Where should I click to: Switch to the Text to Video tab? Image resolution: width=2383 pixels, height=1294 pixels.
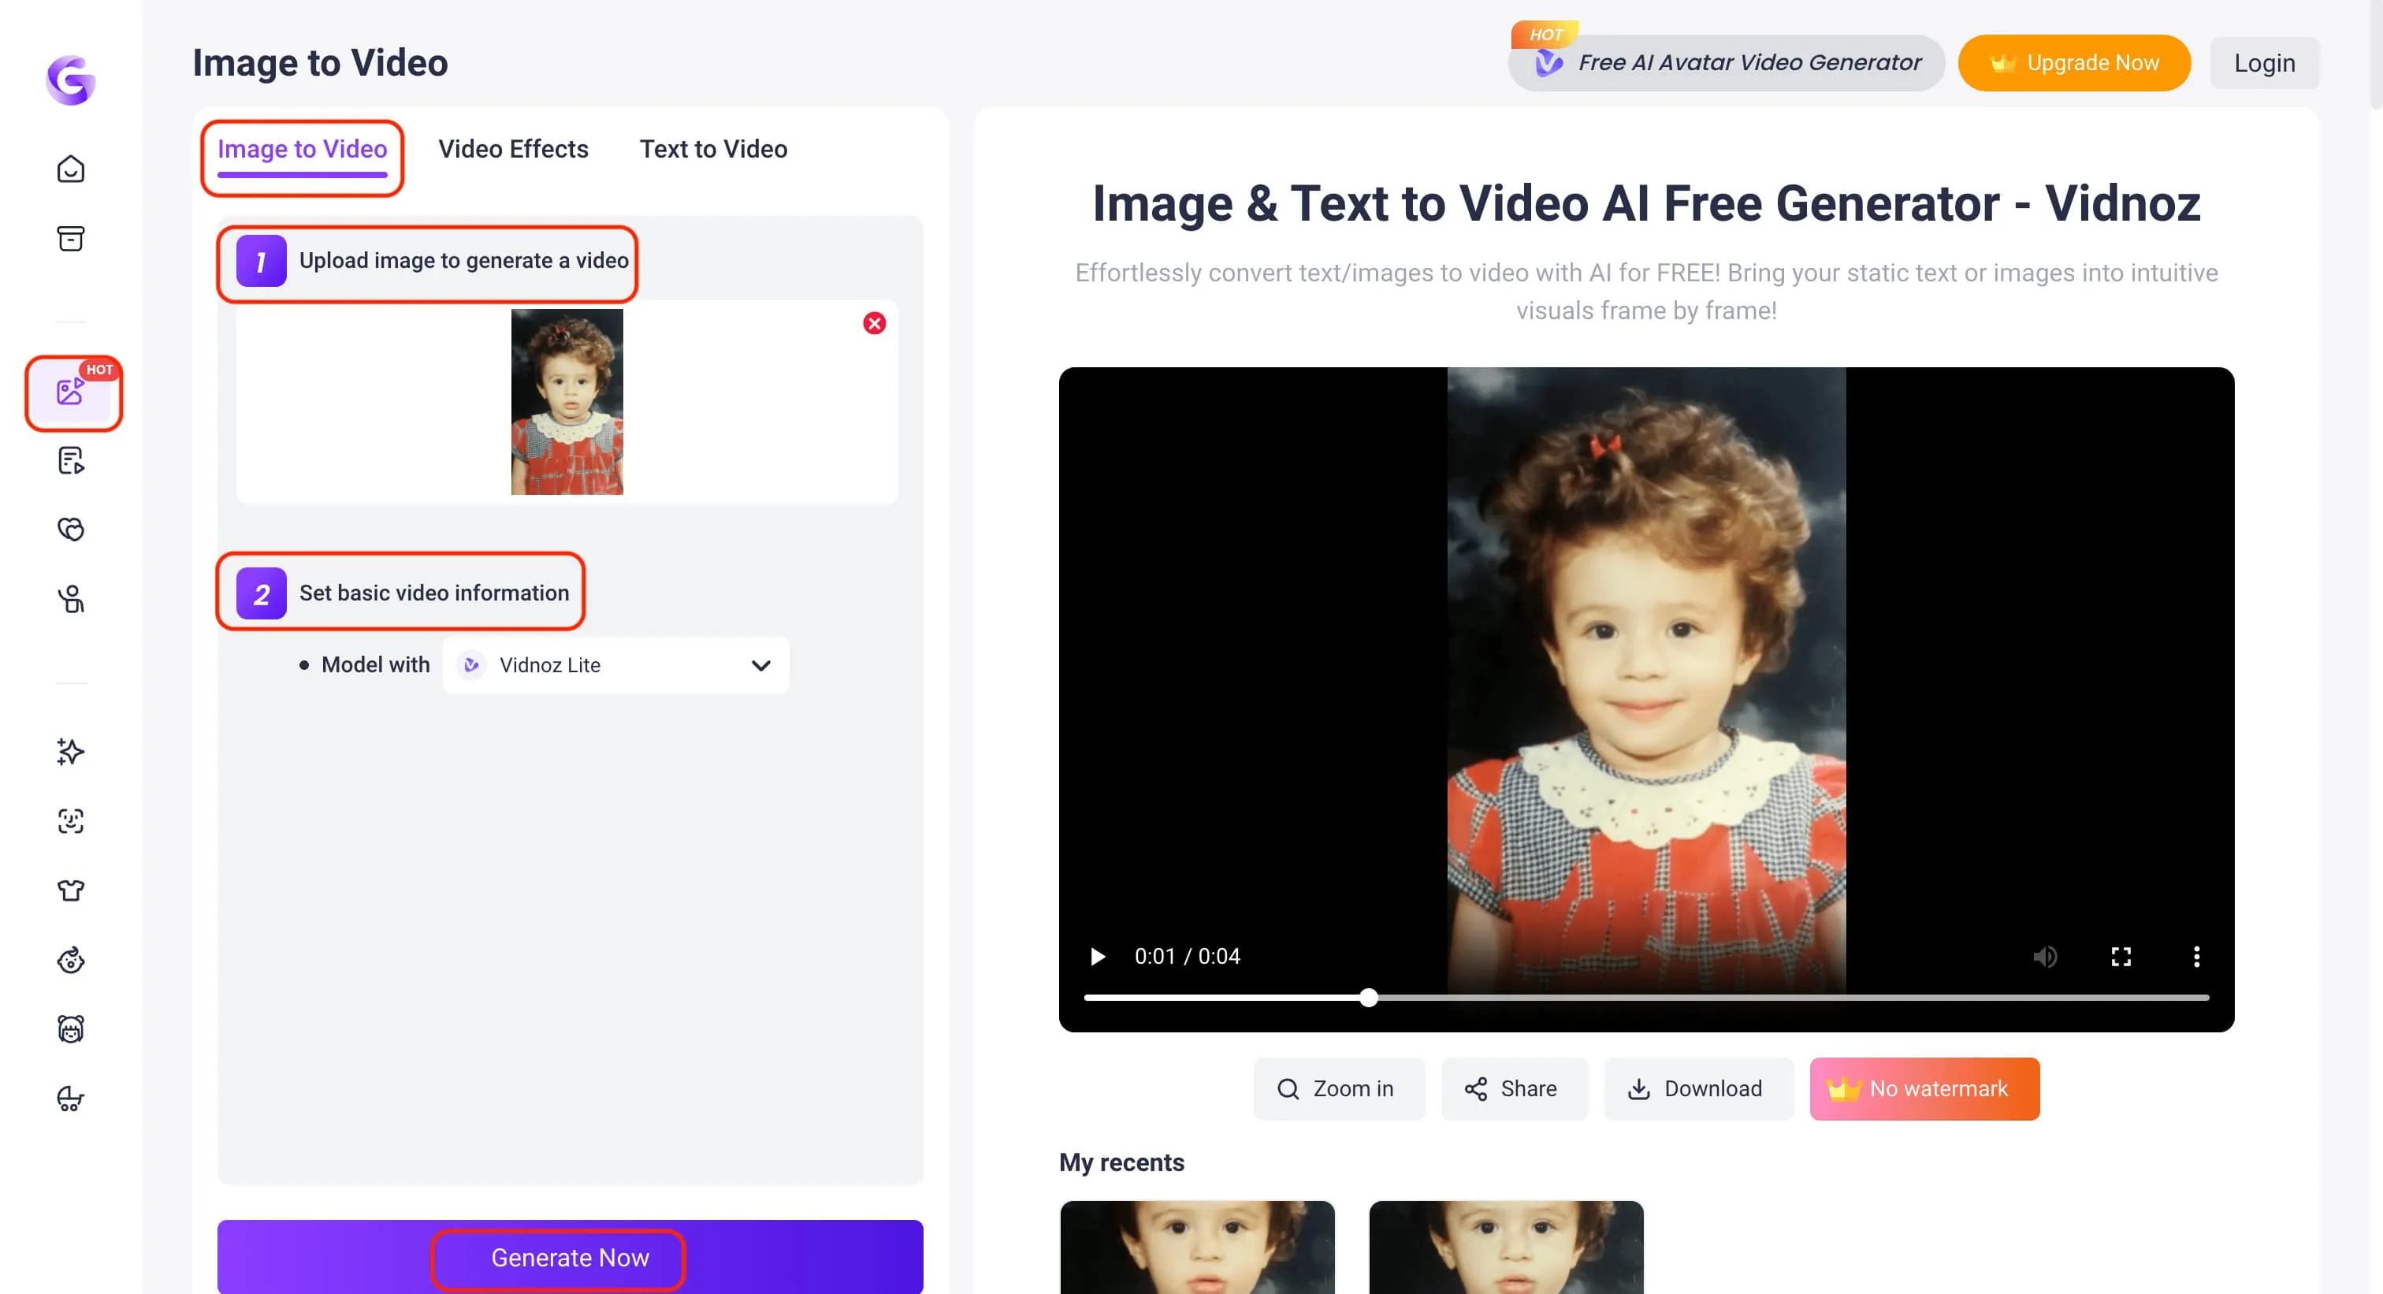point(713,149)
